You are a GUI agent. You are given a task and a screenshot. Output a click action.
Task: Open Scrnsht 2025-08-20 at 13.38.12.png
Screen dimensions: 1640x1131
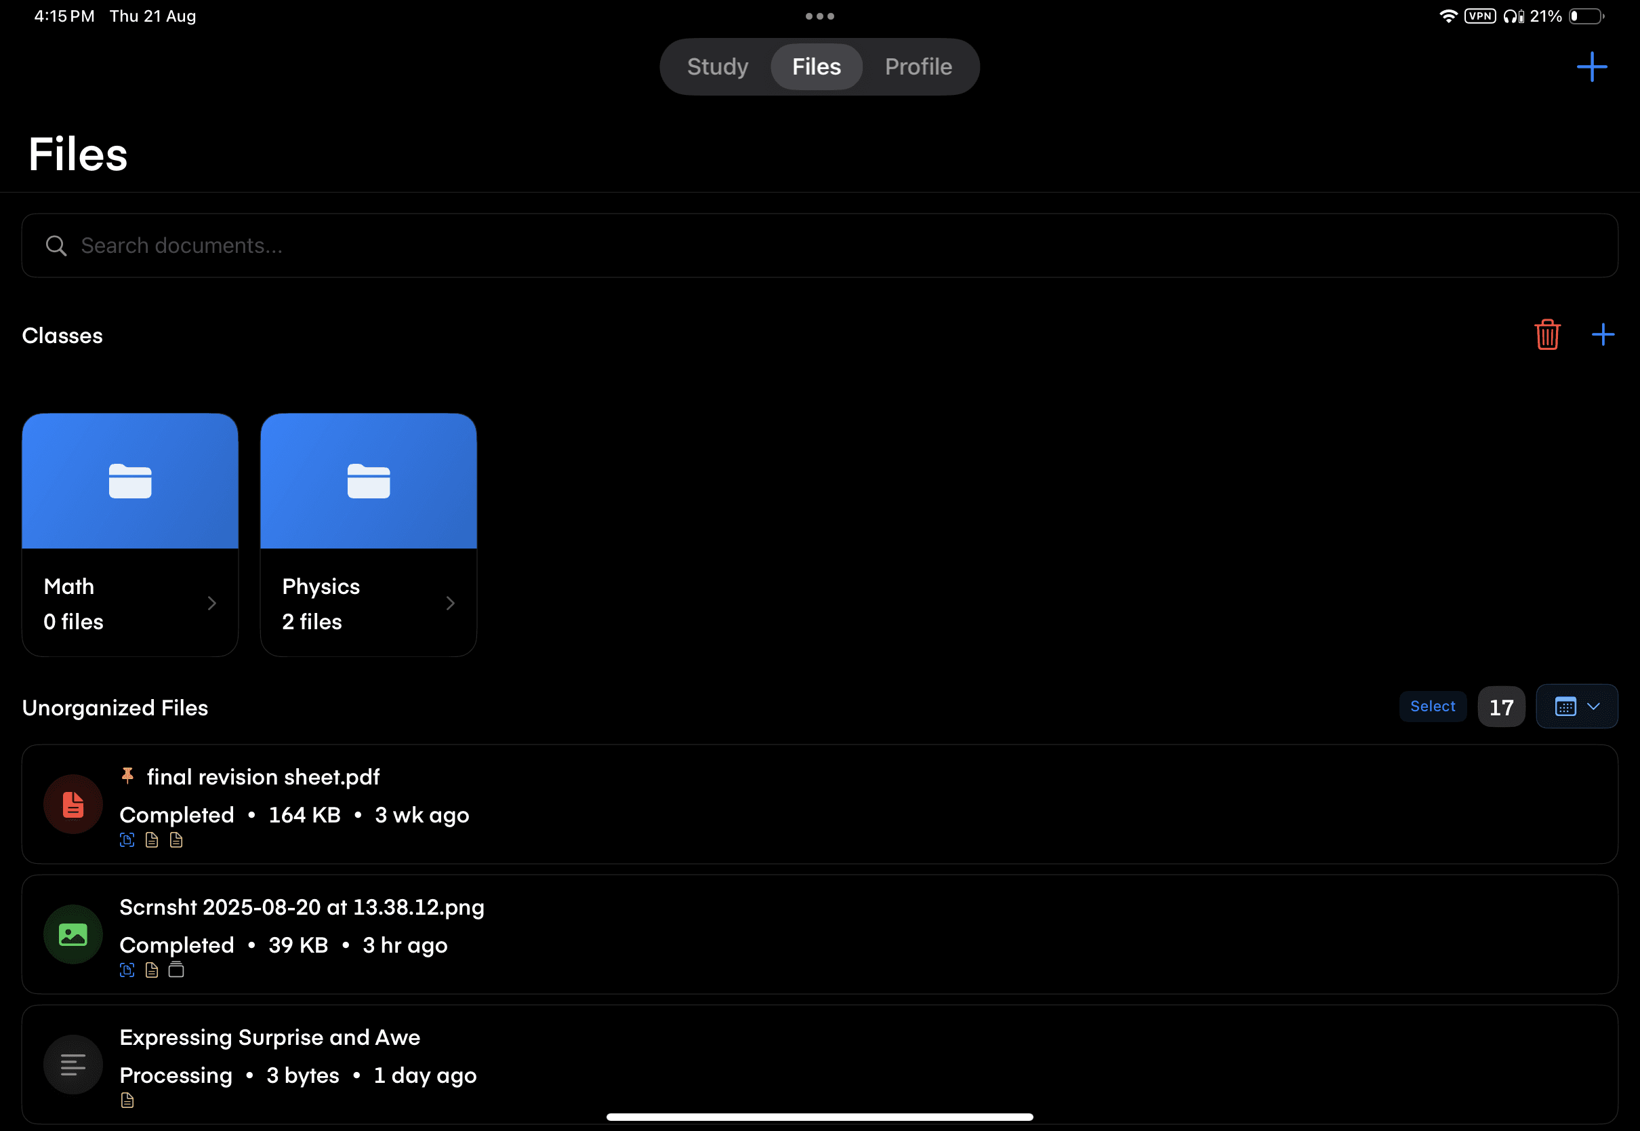pos(819,935)
